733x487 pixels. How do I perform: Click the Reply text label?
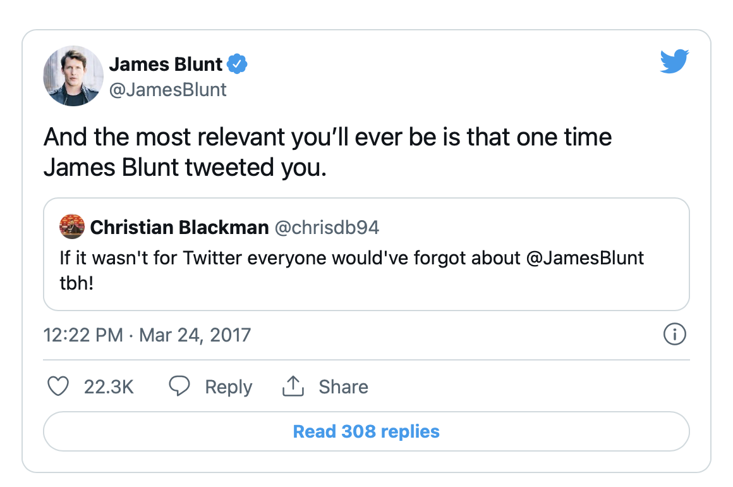pos(229,387)
